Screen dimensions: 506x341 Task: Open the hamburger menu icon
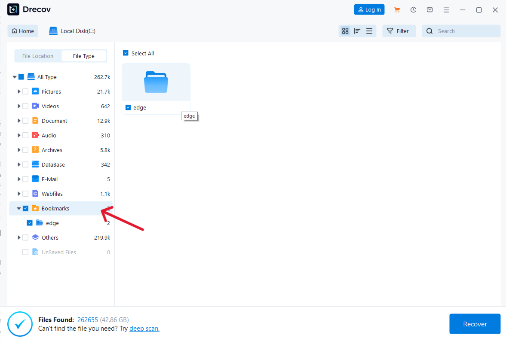click(x=446, y=9)
